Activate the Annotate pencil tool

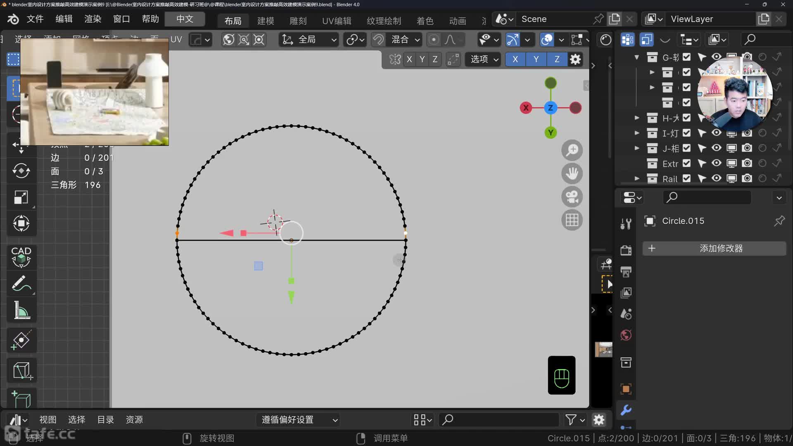click(x=21, y=284)
